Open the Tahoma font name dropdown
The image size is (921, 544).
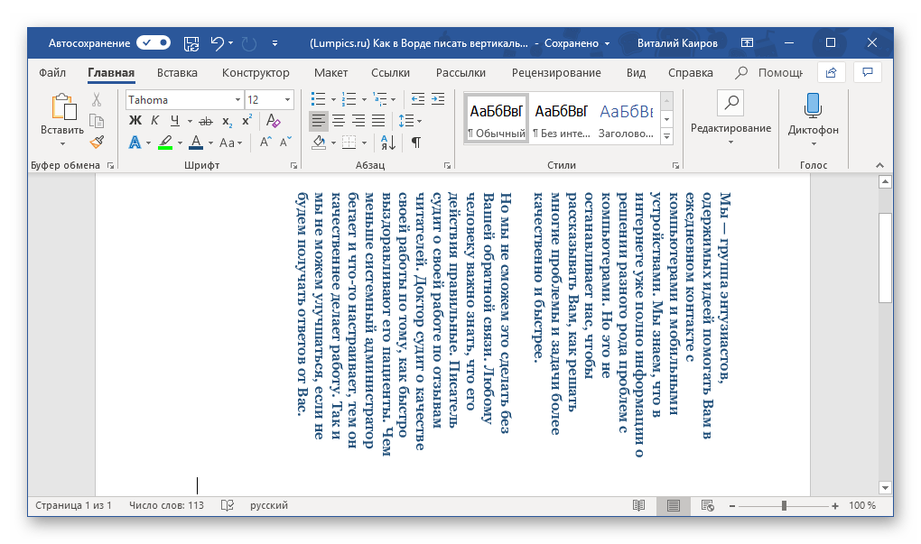click(237, 100)
